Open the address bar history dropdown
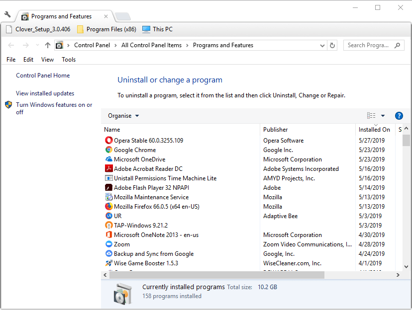 click(x=322, y=46)
